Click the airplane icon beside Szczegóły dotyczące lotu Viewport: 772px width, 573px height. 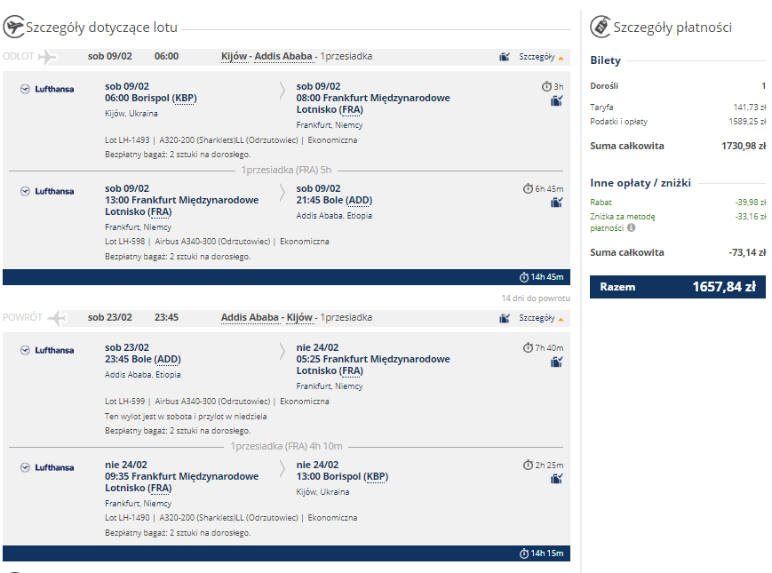point(13,27)
